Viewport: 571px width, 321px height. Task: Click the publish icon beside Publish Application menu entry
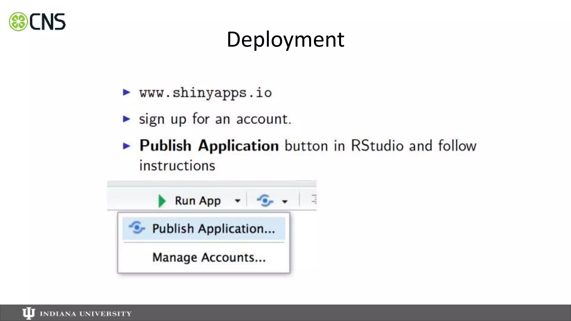[137, 228]
